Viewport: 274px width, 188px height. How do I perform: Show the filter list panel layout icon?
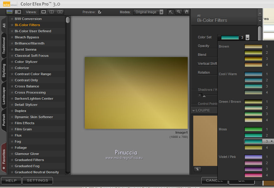coord(18,12)
